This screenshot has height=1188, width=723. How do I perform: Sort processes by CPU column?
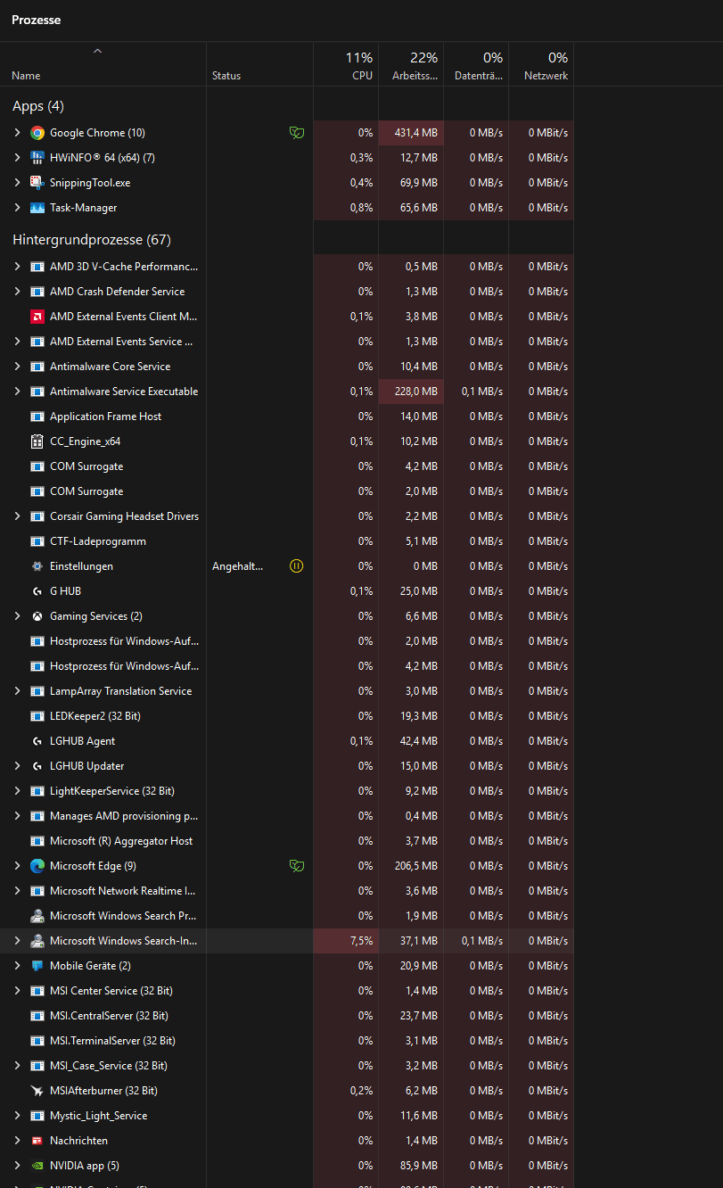click(x=346, y=64)
